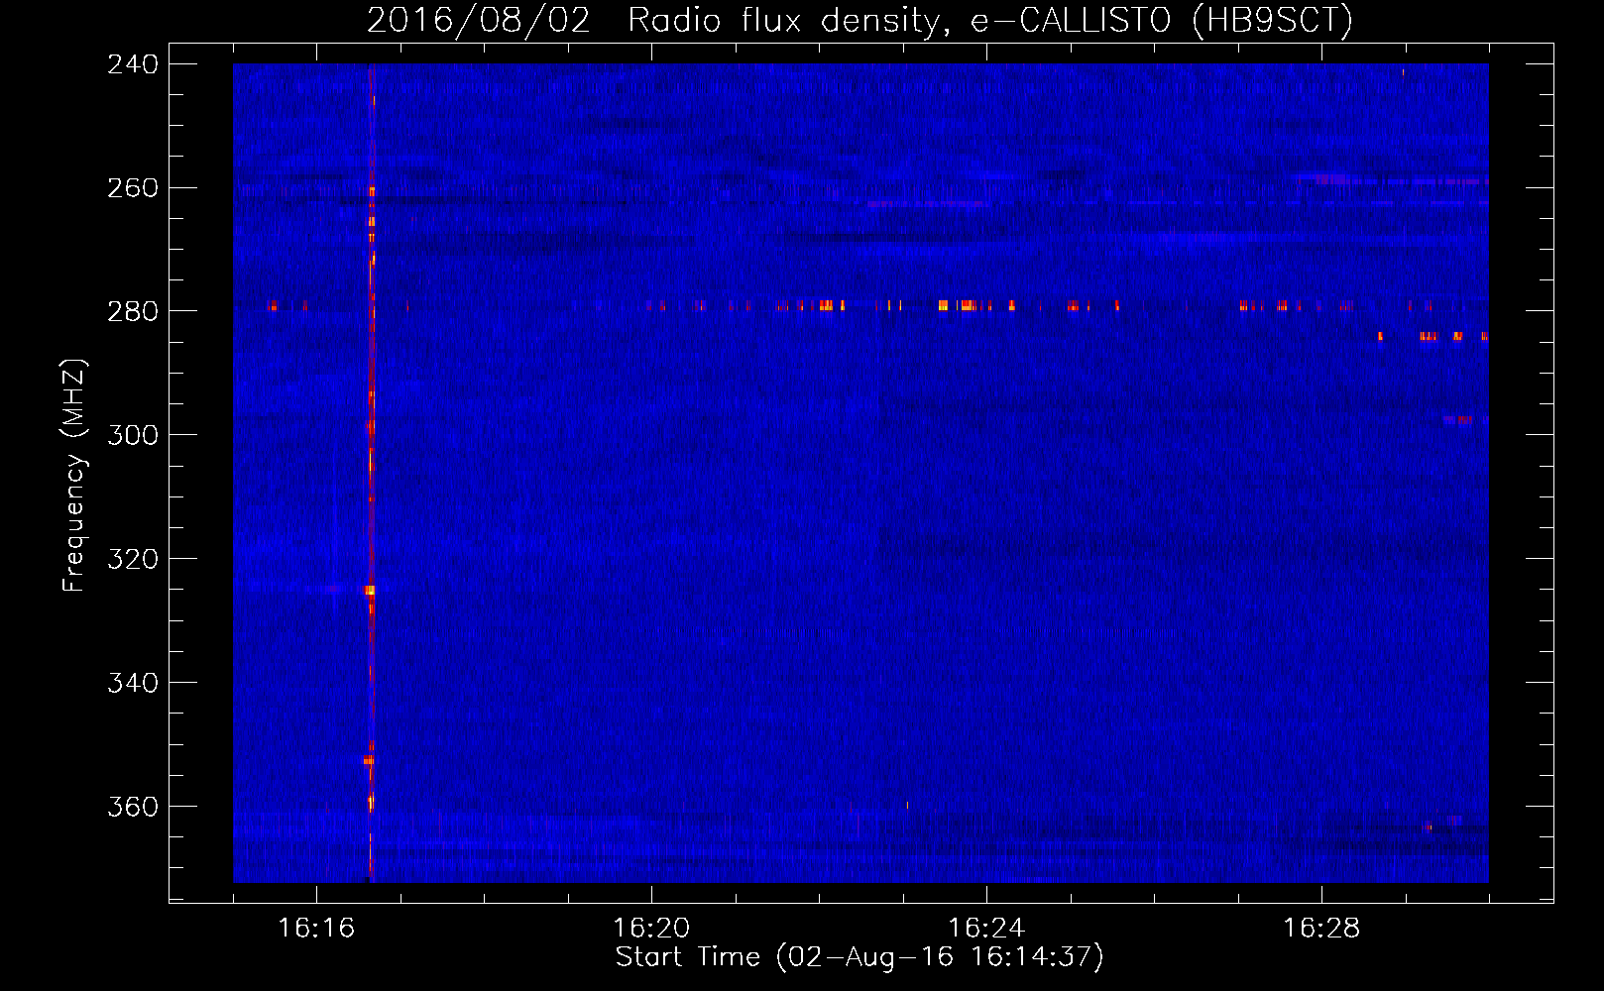Click the 16:20 time tick label
1604x991 pixels.
[651, 928]
